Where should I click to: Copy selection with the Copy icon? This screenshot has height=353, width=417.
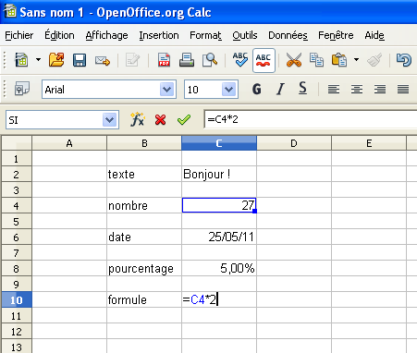point(316,60)
